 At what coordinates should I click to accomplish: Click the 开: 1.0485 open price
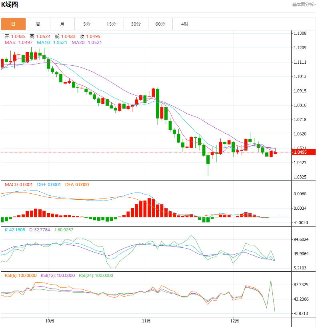[15, 36]
